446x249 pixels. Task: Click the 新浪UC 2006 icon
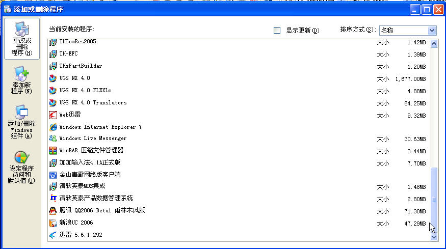(x=53, y=223)
